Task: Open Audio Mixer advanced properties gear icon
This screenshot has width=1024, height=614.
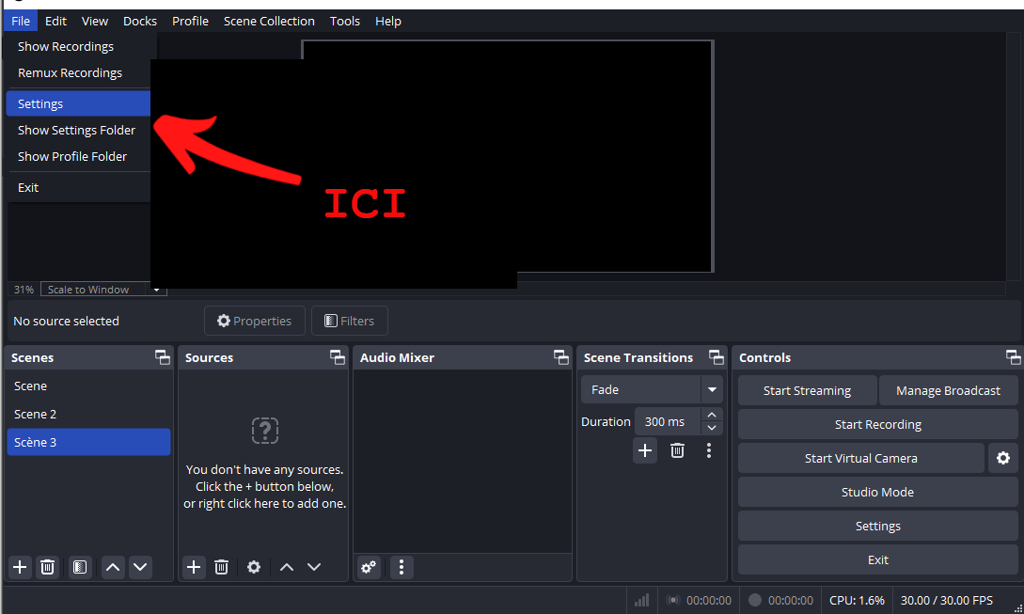Action: click(x=369, y=567)
